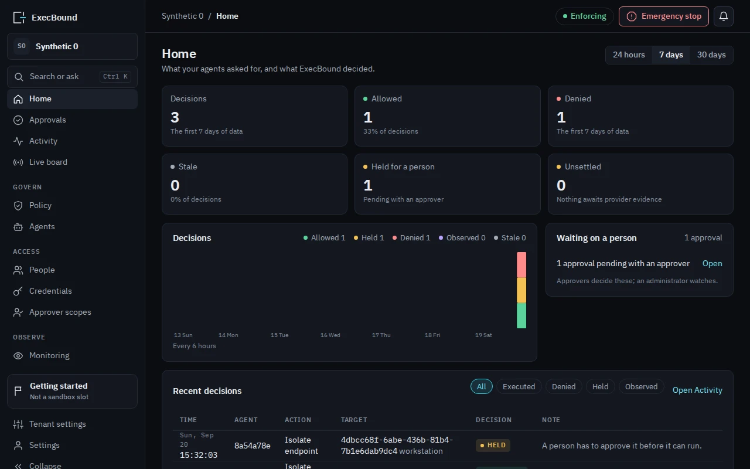Screen dimensions: 750x469
Task: Click the People icon in sidebar
Action: tap(18, 270)
